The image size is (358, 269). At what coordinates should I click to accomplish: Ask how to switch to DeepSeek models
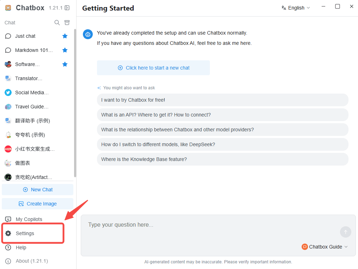(223, 144)
